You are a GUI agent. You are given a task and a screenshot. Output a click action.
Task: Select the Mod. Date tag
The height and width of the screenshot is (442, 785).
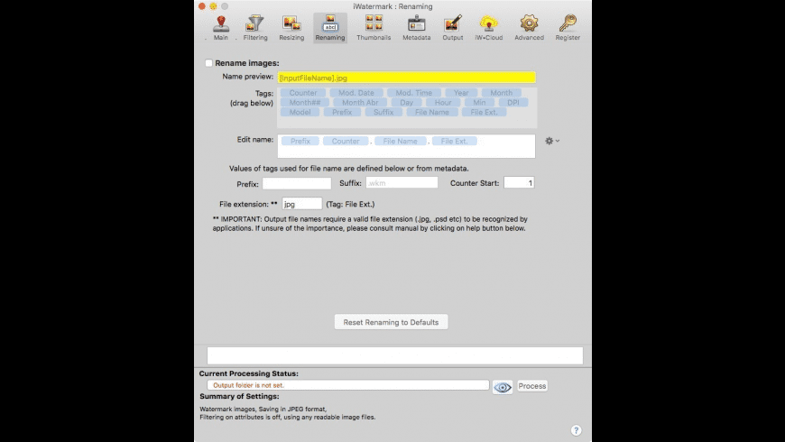pyautogui.click(x=356, y=93)
